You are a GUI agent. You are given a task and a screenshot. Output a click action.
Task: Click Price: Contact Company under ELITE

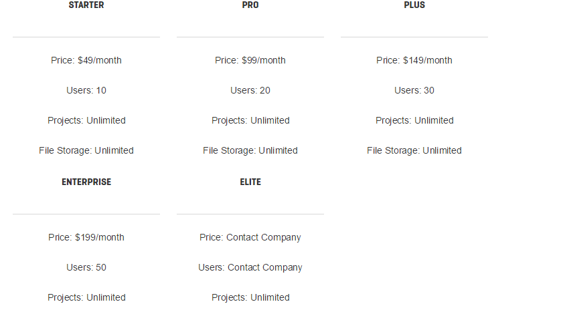(x=250, y=237)
